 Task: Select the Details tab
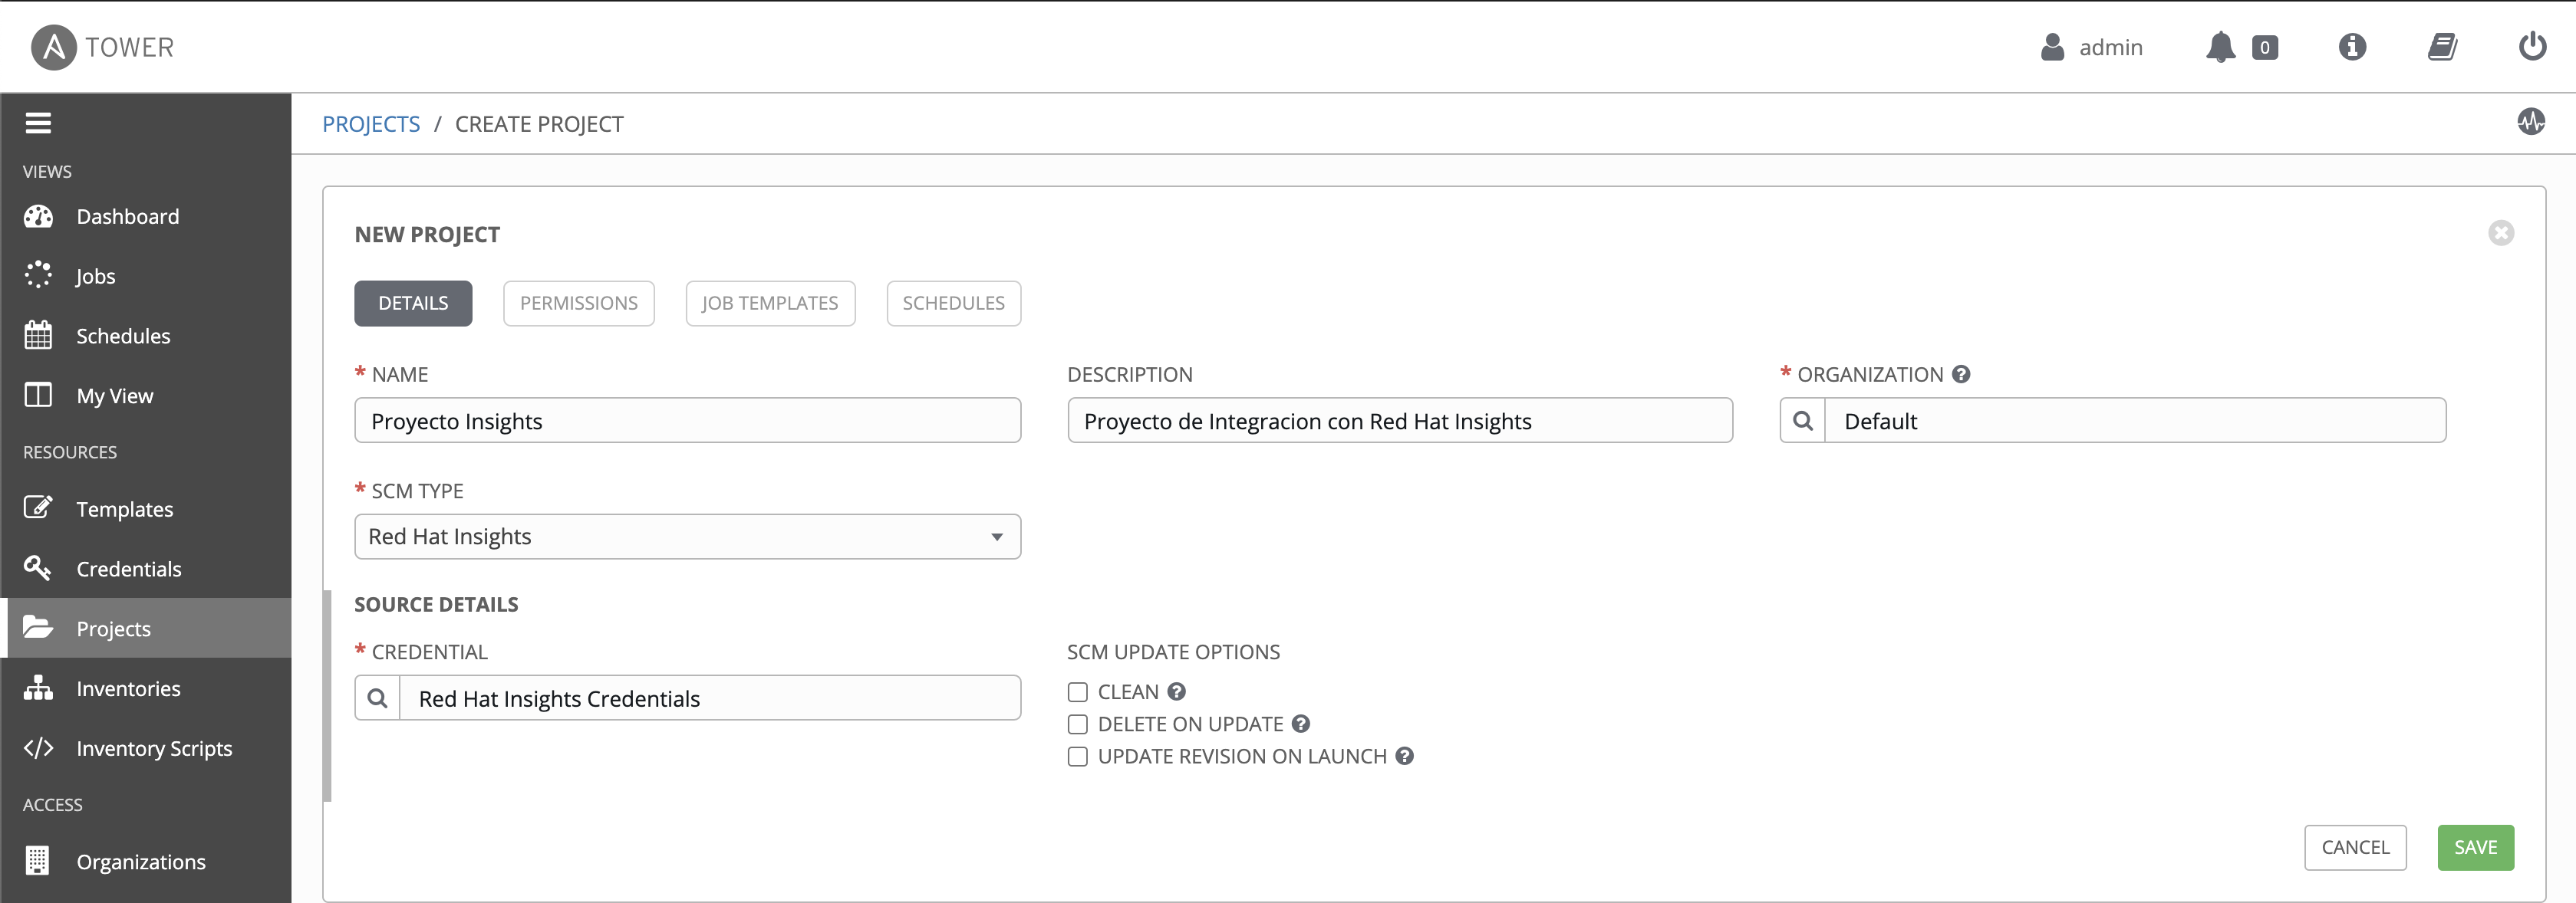413,303
